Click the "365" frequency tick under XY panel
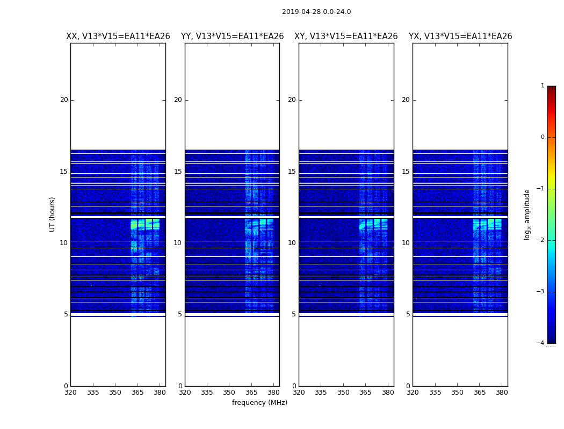Screen dimensions: 564x429 [x=365, y=393]
